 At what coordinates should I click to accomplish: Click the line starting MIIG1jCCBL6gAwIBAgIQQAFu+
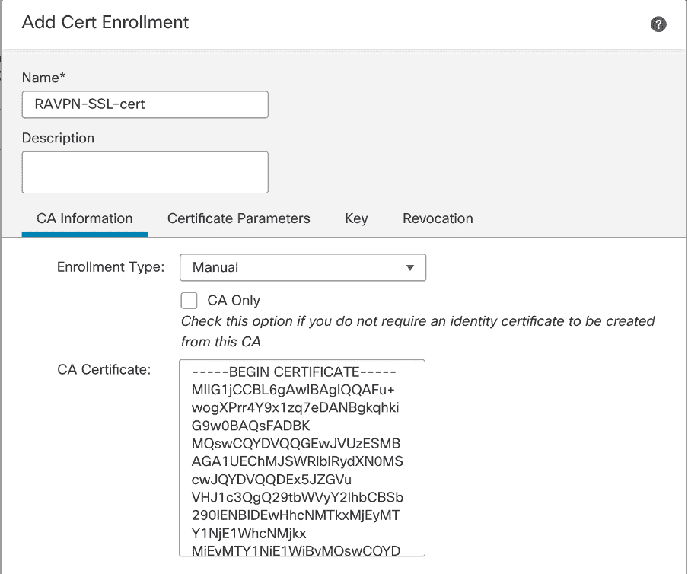(293, 390)
